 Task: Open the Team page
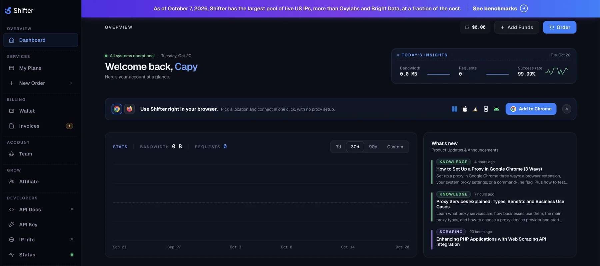click(x=41, y=154)
